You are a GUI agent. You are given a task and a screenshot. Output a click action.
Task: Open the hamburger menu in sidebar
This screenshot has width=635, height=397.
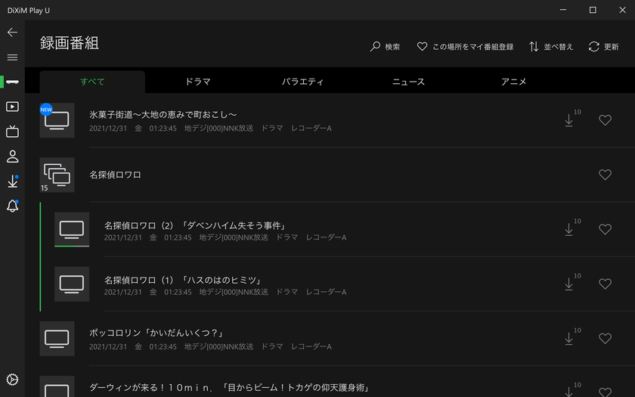click(x=12, y=57)
